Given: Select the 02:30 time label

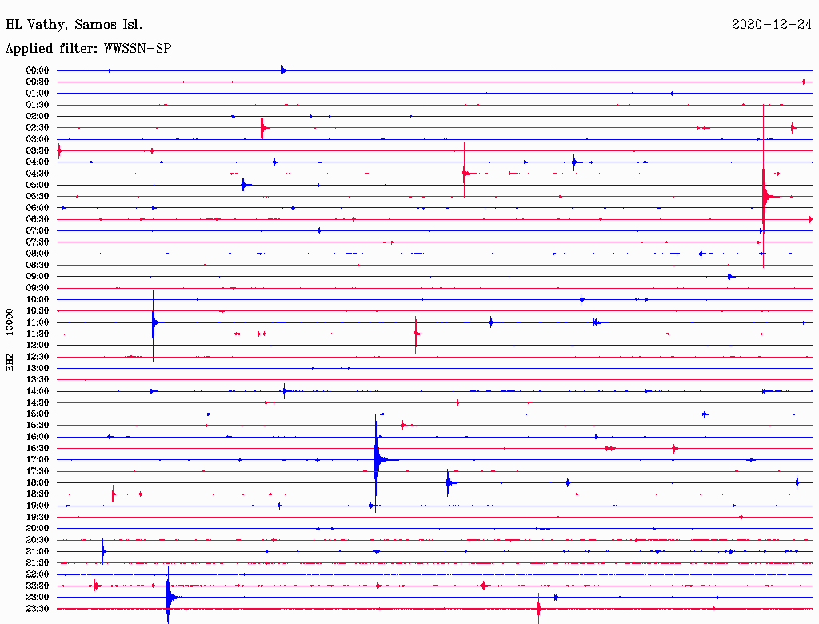Looking at the screenshot, I should pyautogui.click(x=38, y=128).
